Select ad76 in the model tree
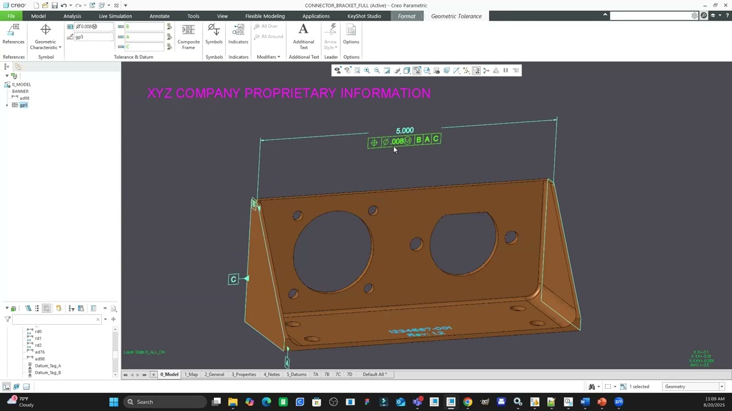 coord(40,352)
